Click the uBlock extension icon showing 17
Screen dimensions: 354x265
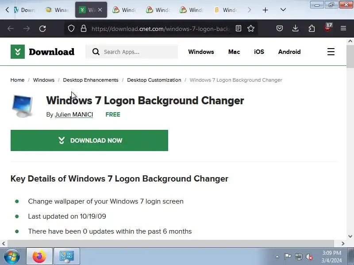[328, 28]
